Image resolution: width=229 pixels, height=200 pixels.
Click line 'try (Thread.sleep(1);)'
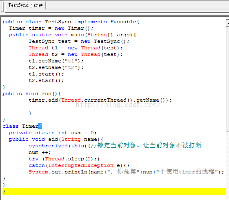click(64, 159)
